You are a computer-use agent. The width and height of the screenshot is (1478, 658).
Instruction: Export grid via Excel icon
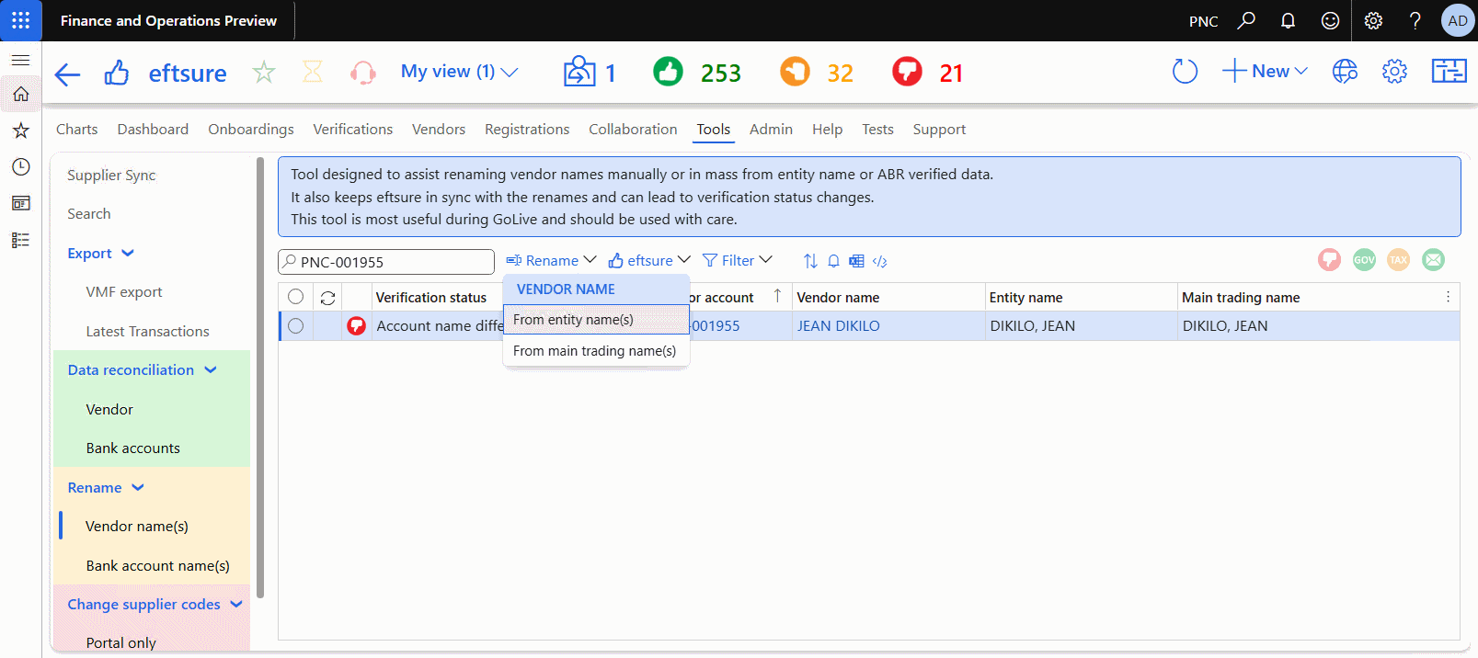point(856,261)
